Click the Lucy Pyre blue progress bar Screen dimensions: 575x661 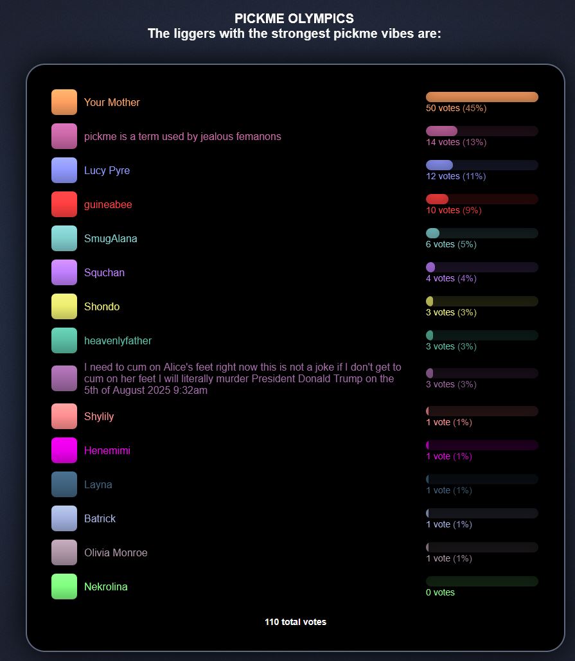click(x=482, y=165)
